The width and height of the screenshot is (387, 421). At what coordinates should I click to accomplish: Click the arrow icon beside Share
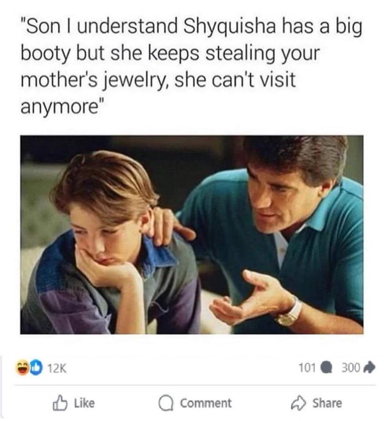click(298, 403)
